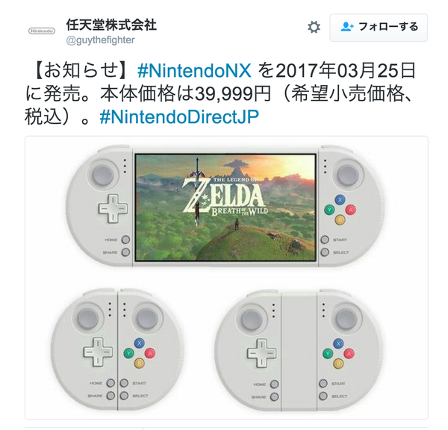Image resolution: width=448 pixels, height=430 pixels.
Task: Click the START button on the top console
Action: coord(325,240)
